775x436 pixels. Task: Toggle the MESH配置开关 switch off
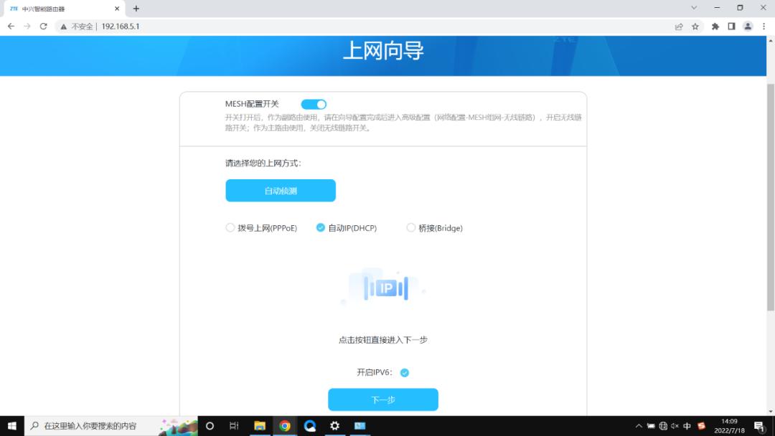coord(314,104)
